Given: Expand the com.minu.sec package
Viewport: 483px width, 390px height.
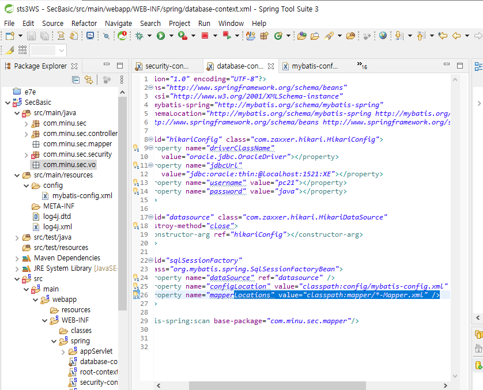Looking at the screenshot, I should point(26,124).
